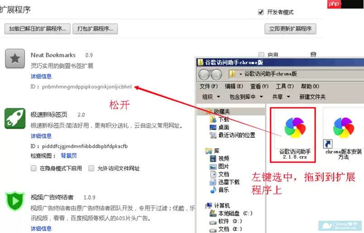
Task: Go back in Explorer window
Action: [x=204, y=75]
